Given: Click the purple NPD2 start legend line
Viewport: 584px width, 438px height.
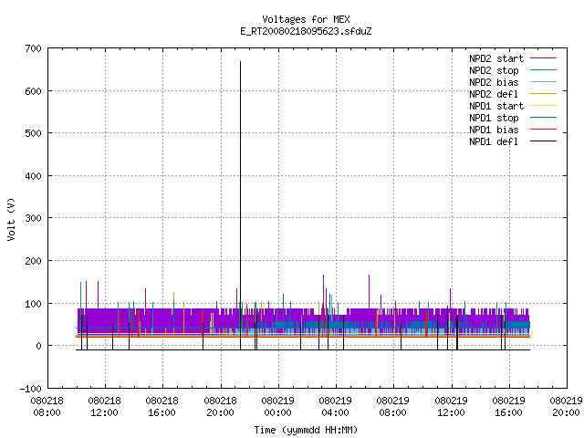Looking at the screenshot, I should pos(544,58).
